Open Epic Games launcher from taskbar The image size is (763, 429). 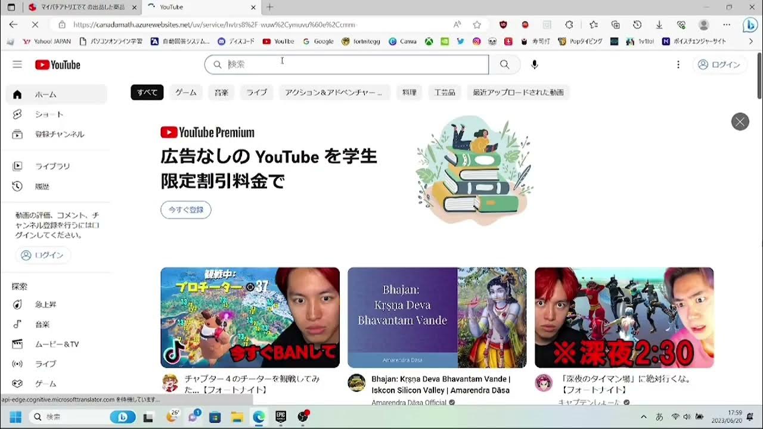[x=281, y=416]
